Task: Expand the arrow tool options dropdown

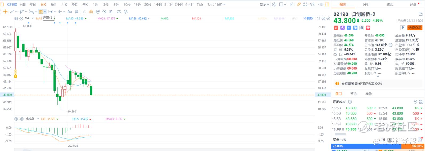Action: coord(64,12)
